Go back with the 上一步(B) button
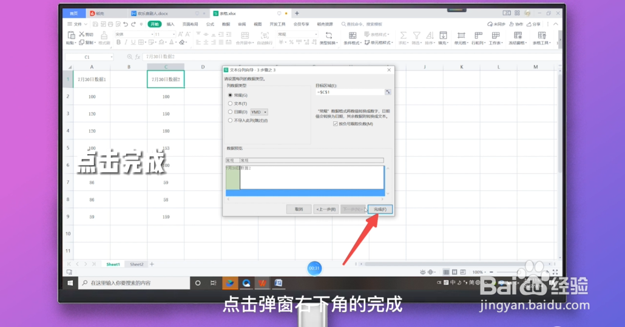Screen dimensions: 625x327 [x=326, y=209]
